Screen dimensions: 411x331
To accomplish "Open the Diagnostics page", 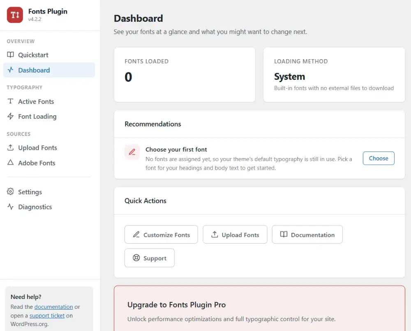I will tap(49, 207).
